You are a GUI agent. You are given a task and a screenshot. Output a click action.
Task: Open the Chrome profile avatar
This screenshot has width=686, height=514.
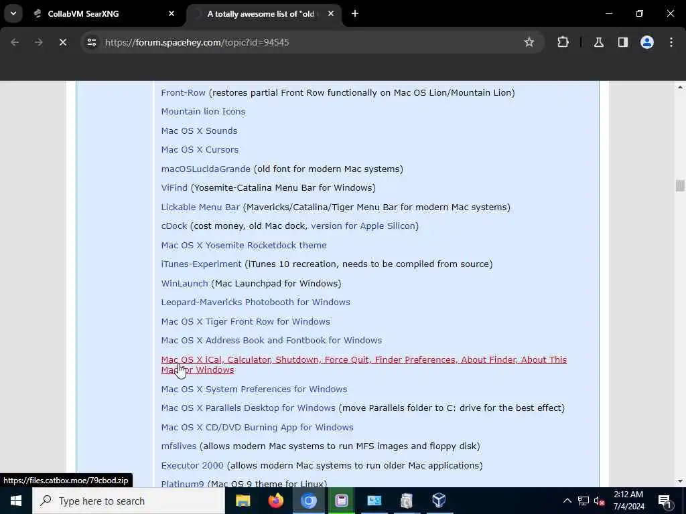point(647,42)
